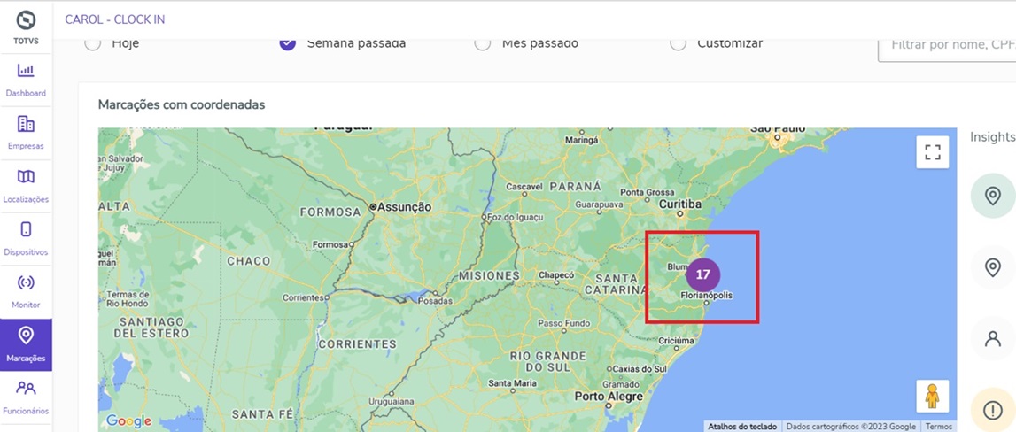Click the Google logo on map
The width and height of the screenshot is (1016, 432).
point(129,421)
